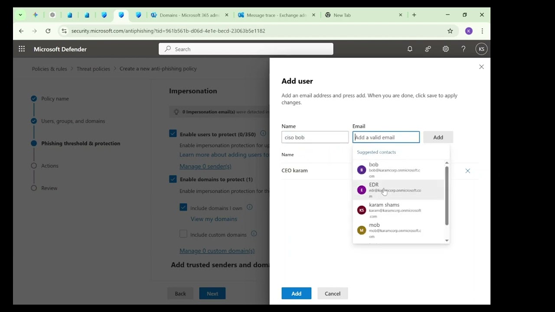Screen dimensions: 555x312
Task: Click the browser forward arrow
Action: [x=35, y=31]
